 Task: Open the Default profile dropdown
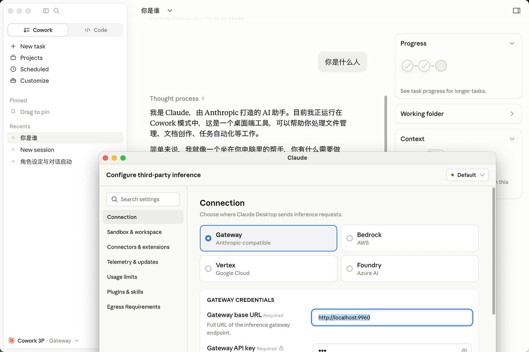(468, 175)
